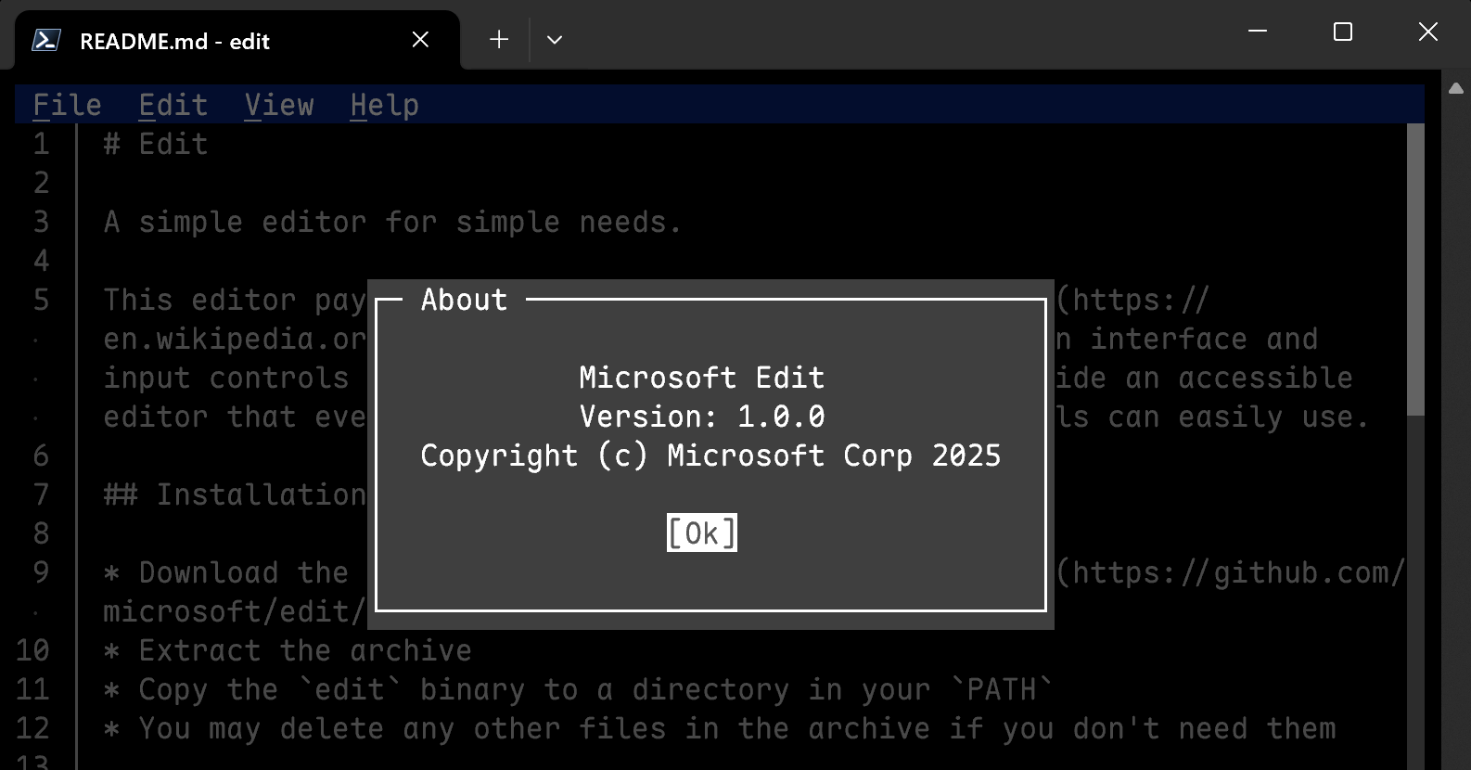Open the View menu
The width and height of the screenshot is (1471, 770).
pyautogui.click(x=279, y=105)
